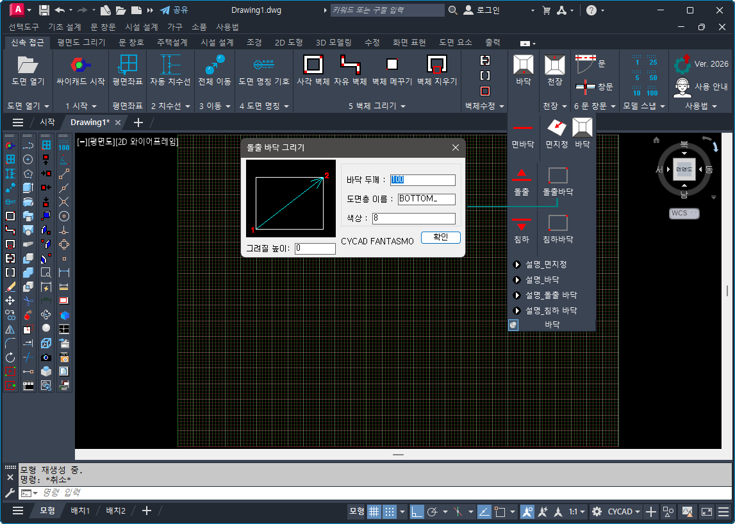Viewport: 735px width, 524px height.
Task: Open the CYCAD workspace dropdown
Action: 624,511
